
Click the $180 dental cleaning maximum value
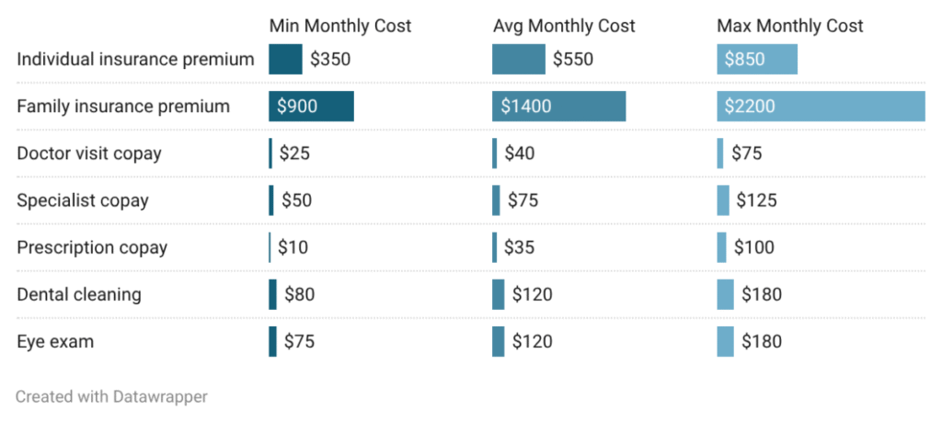coord(762,295)
